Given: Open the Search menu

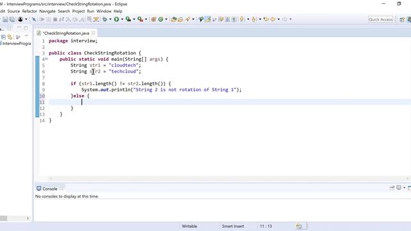Looking at the screenshot, I should click(64, 12).
